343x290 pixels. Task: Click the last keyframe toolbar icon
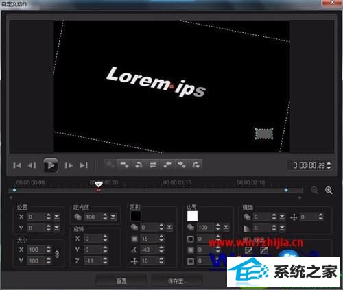pyautogui.click(x=196, y=165)
